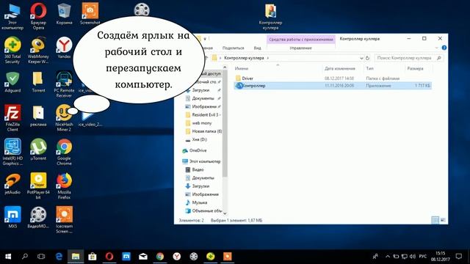Click the Контроллер куллера address path segment
This screenshot has height=264, width=470.
244,58
